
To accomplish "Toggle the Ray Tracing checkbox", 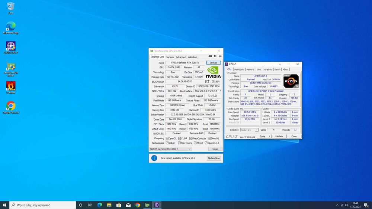I will coord(179,143).
